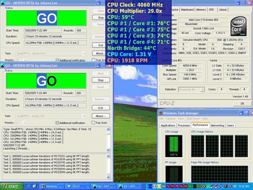
Task: Click the Task Manager title bar icon
Action: pyautogui.click(x=160, y=113)
